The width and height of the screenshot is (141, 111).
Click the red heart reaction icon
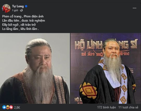coord(11,107)
